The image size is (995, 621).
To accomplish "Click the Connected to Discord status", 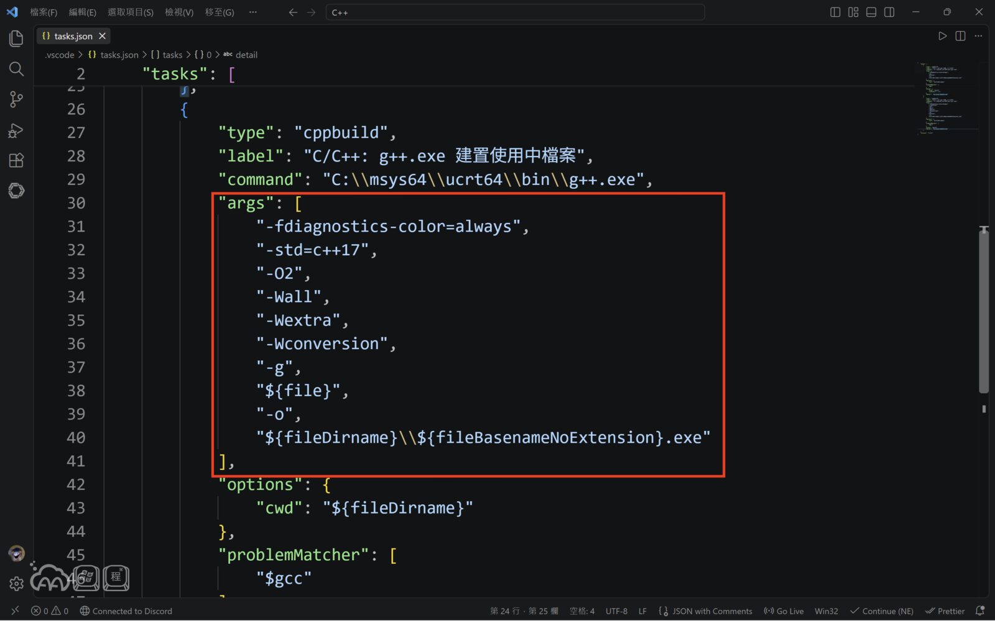I will 126,611.
